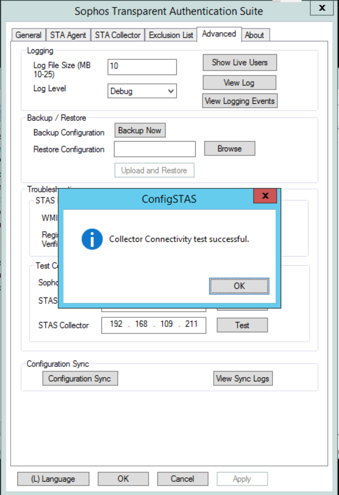Browse for a restore configuration file

coord(230,148)
